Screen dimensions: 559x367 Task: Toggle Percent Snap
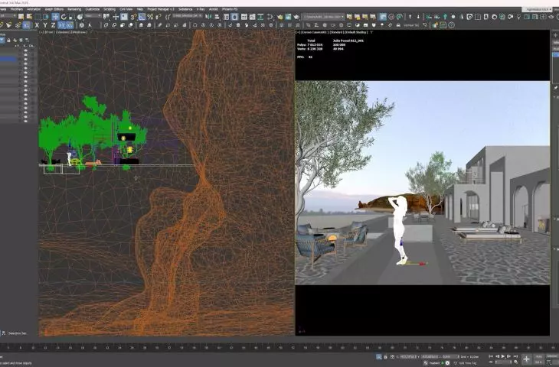pos(150,17)
